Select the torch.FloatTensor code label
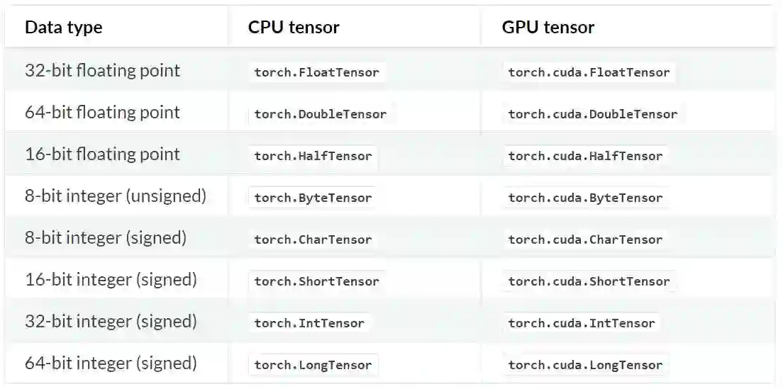The height and width of the screenshot is (389, 783). 316,72
